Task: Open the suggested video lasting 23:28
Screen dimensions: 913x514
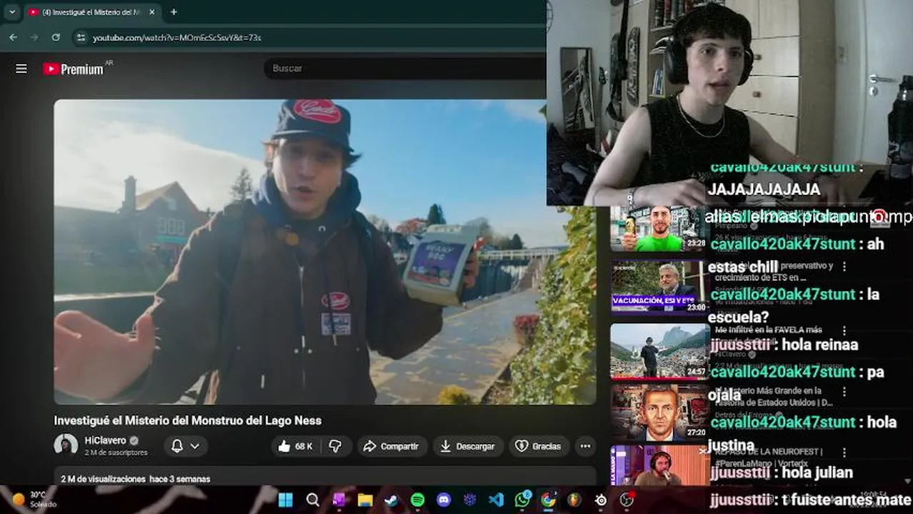Action: point(659,228)
